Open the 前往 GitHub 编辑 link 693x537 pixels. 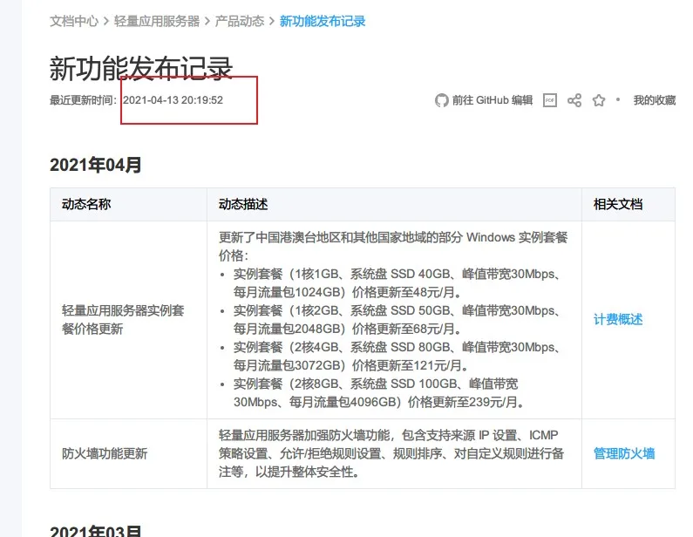pos(493,100)
